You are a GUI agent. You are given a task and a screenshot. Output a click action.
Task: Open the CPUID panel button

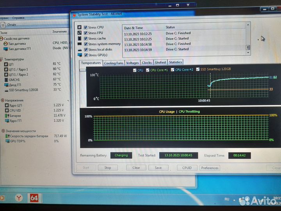(x=187, y=168)
